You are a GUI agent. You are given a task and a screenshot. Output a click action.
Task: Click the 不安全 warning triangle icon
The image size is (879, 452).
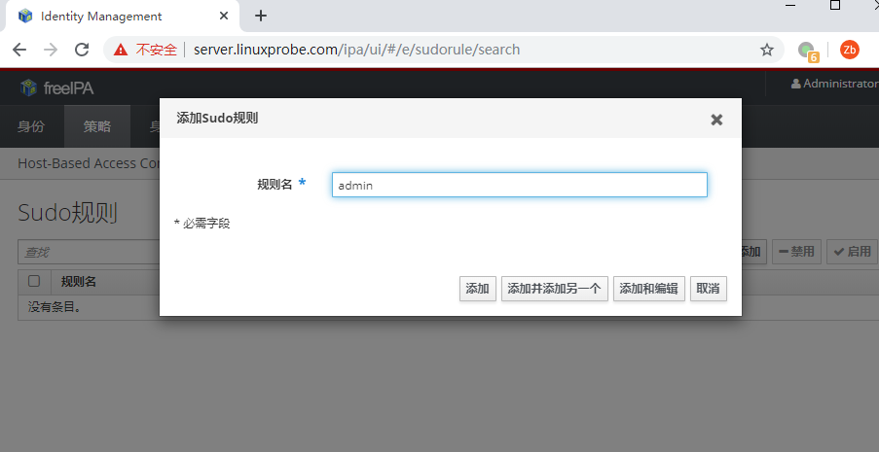click(121, 50)
